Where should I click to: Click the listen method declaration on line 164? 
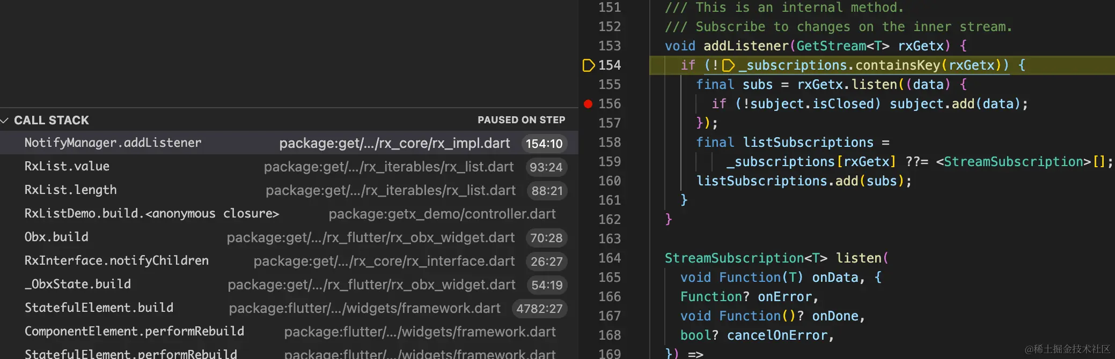[859, 258]
